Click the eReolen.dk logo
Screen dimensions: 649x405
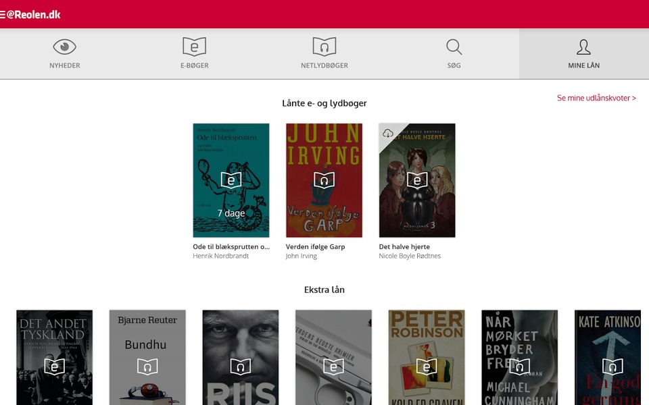pyautogui.click(x=34, y=14)
